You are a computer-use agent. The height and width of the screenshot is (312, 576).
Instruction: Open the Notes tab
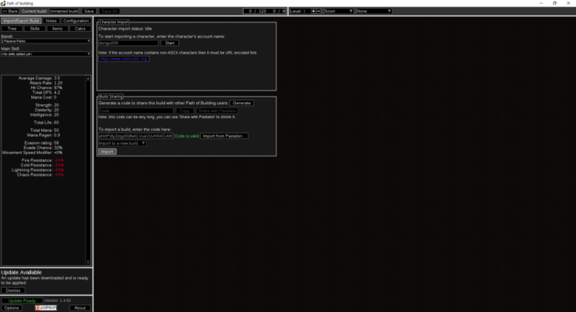[51, 21]
